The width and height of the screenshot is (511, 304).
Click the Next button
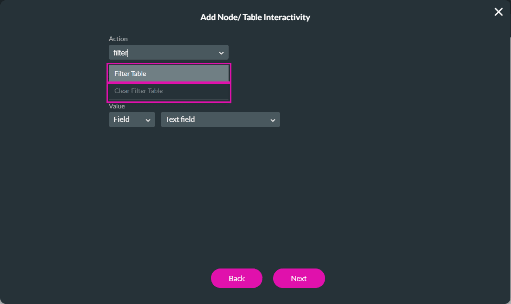tap(299, 278)
